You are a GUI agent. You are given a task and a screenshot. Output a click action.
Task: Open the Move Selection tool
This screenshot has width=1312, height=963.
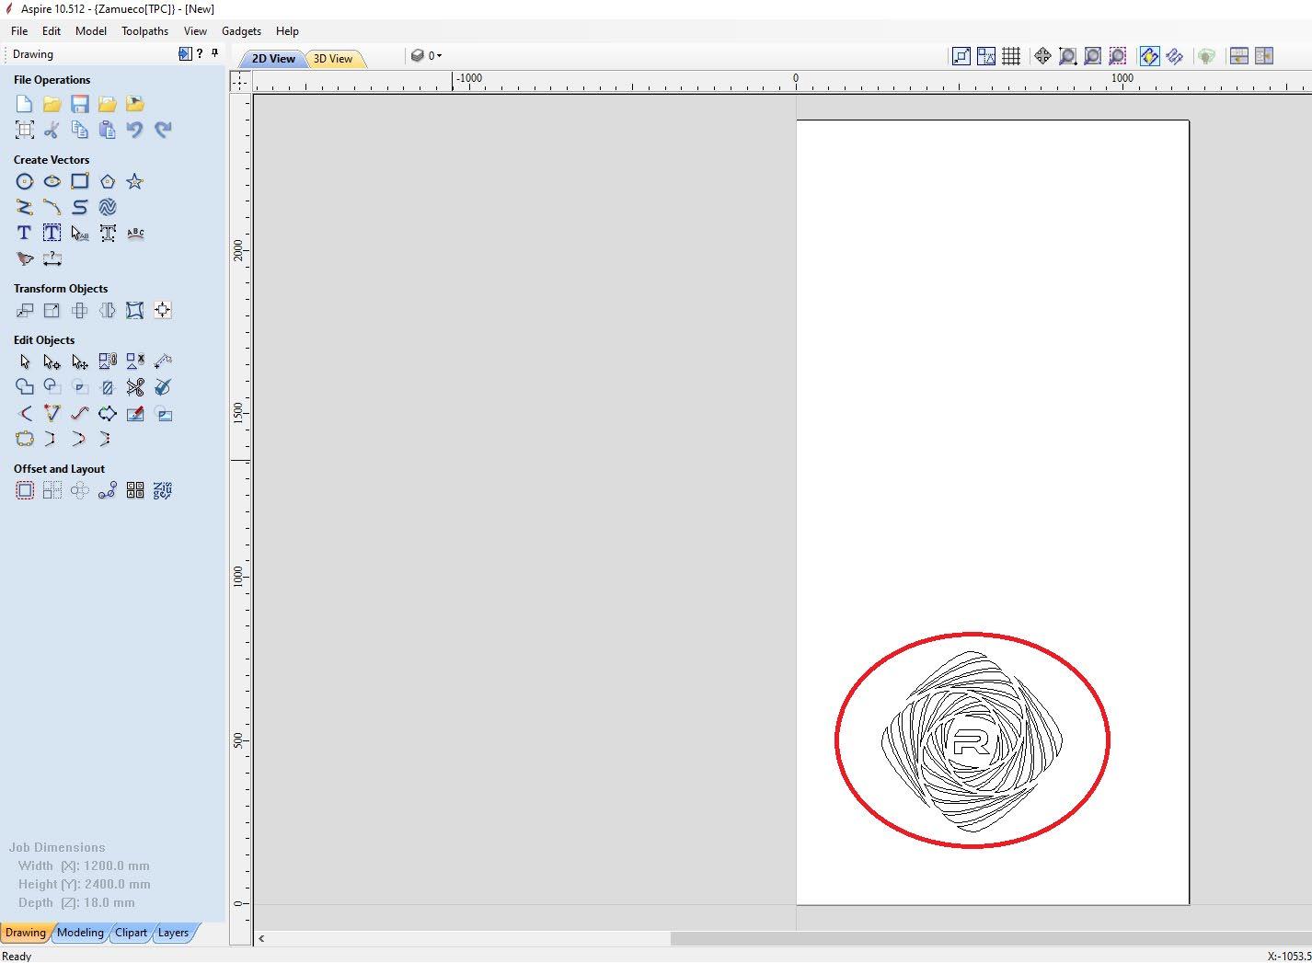pyautogui.click(x=25, y=310)
